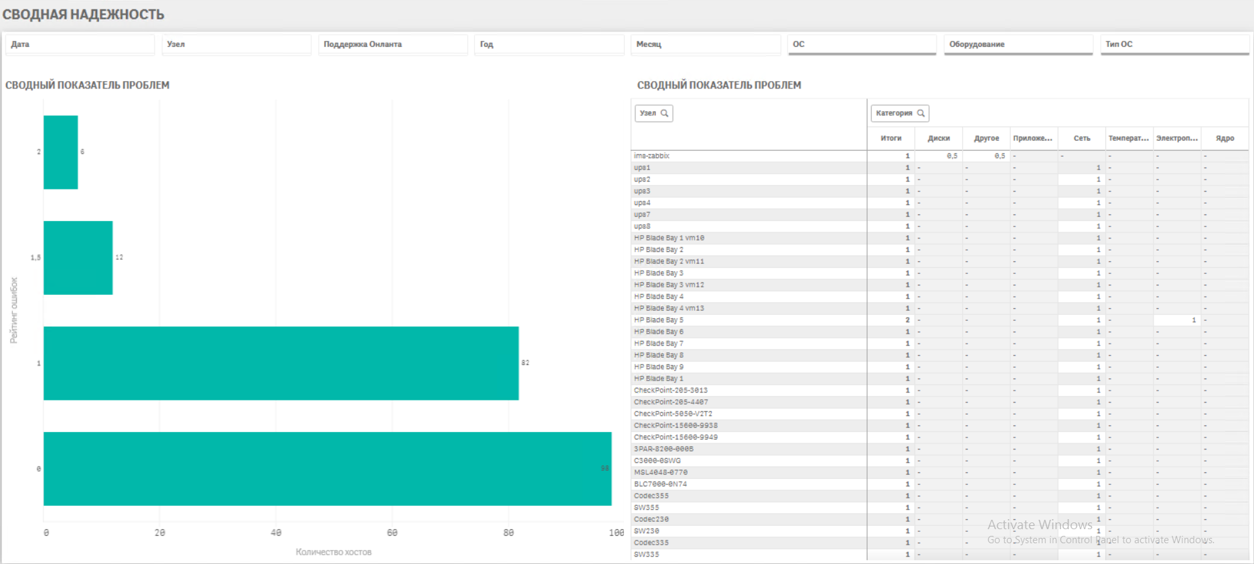1254x564 pixels.
Task: Click the Темперaт... column header
Action: (x=1129, y=139)
